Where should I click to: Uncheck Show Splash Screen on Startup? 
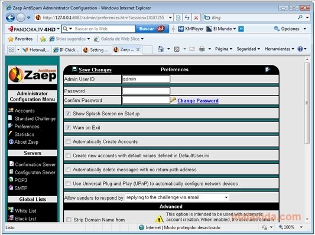tap(68, 114)
